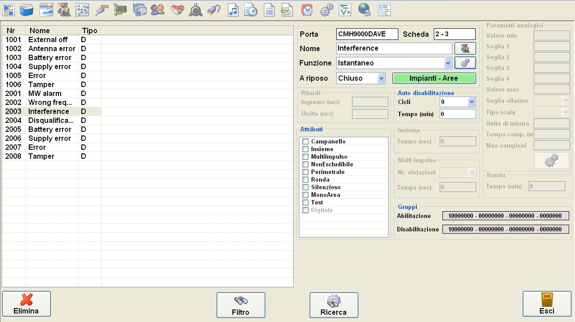Enable the Campanello attribute checkbox
The width and height of the screenshot is (575, 322).
306,142
